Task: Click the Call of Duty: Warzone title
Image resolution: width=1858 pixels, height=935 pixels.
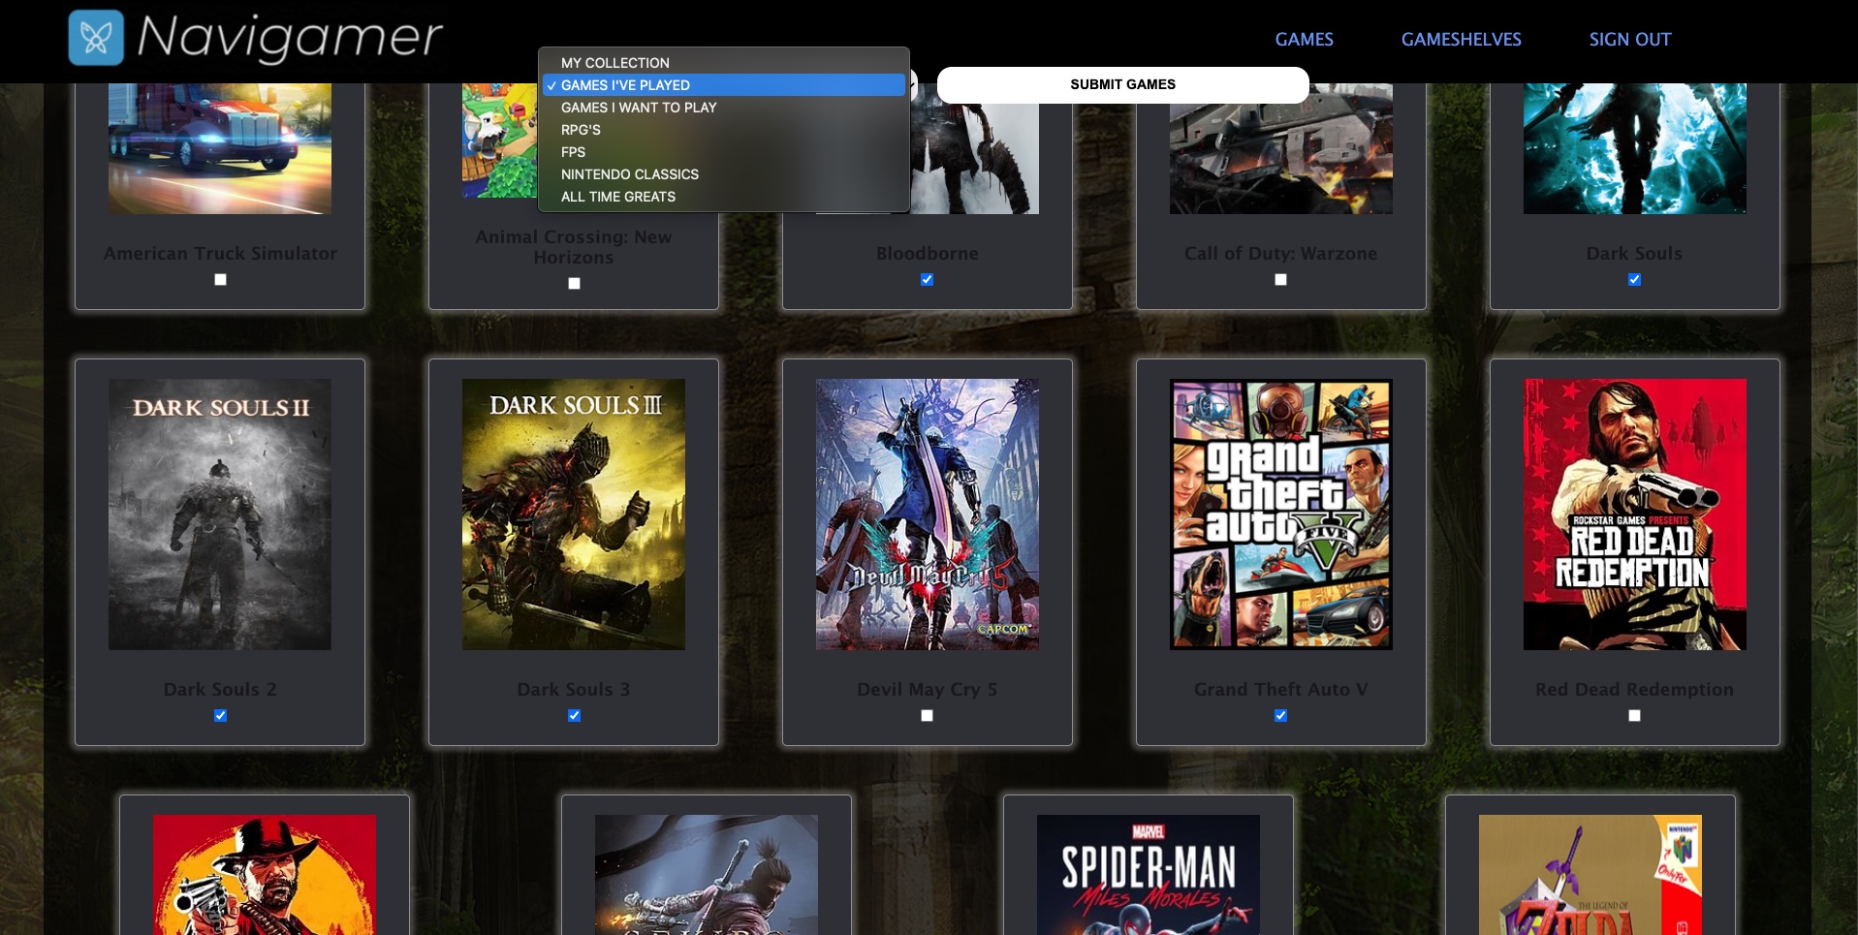Action: point(1280,253)
